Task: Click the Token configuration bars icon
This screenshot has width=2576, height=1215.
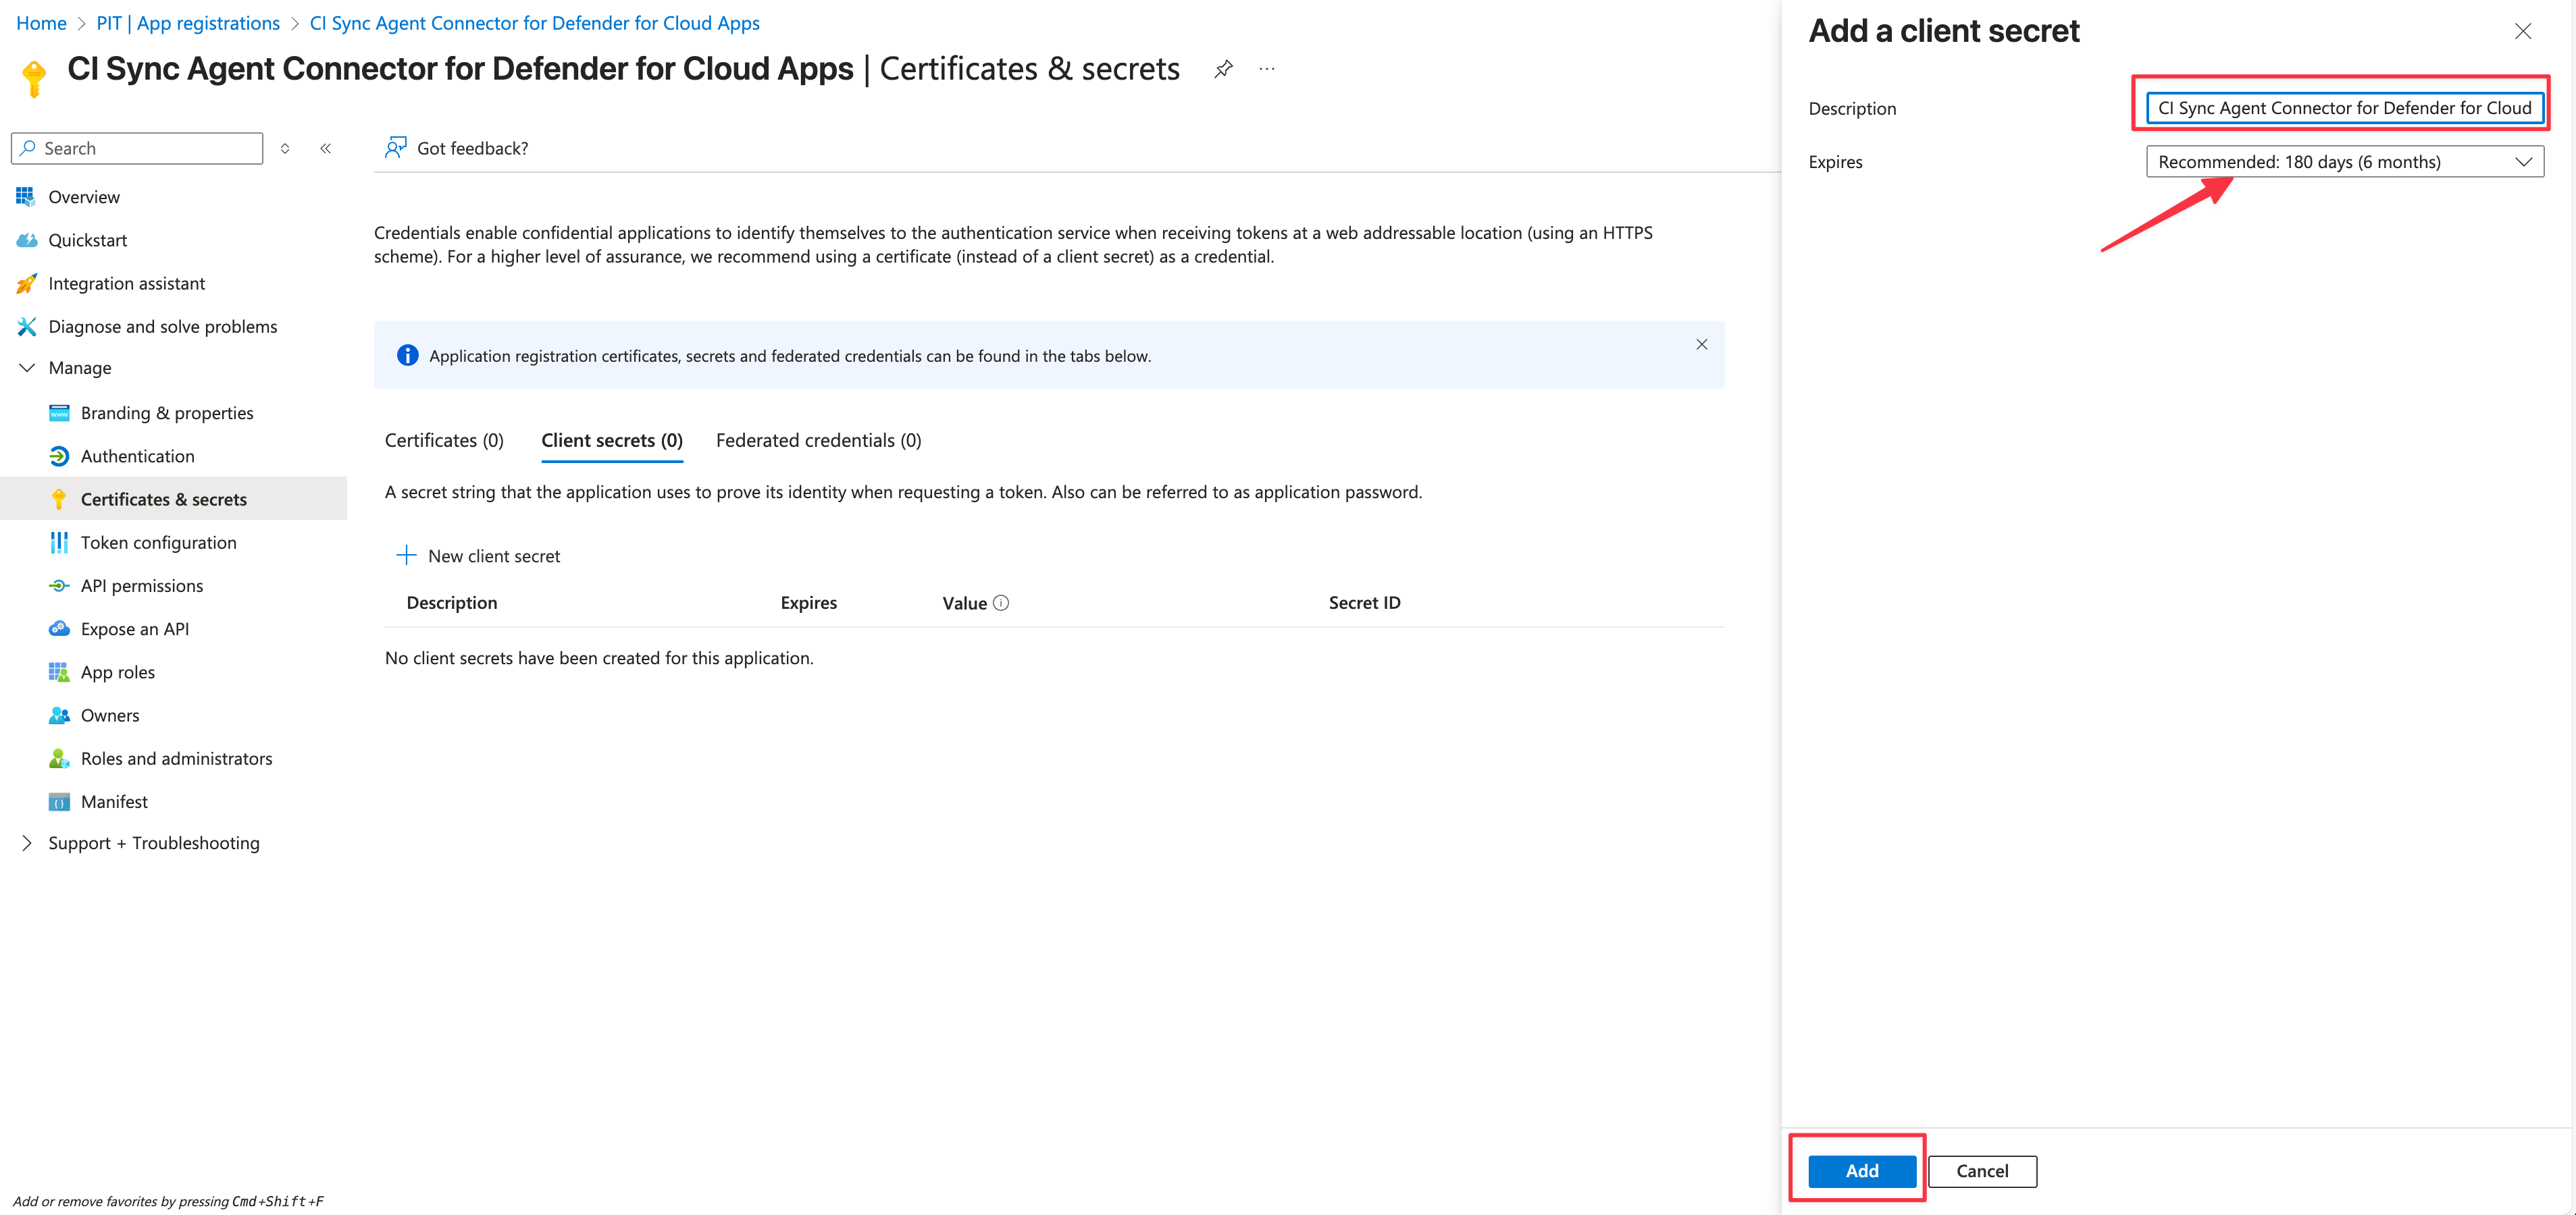Action: pyautogui.click(x=59, y=543)
